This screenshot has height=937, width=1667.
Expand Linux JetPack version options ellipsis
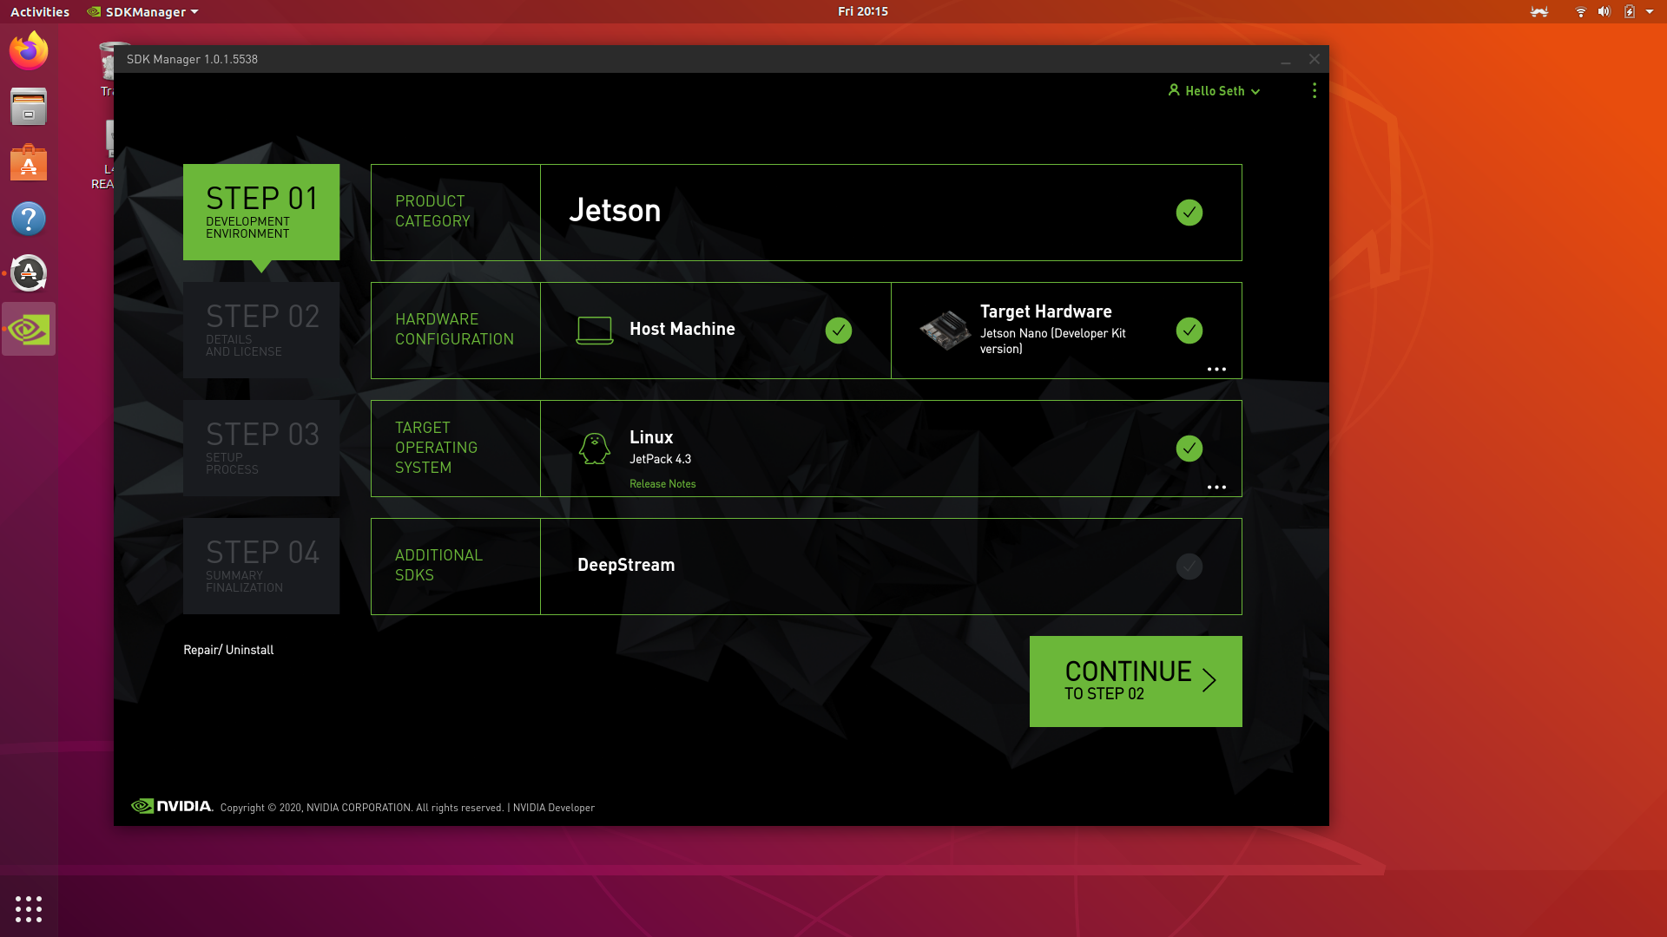pyautogui.click(x=1216, y=488)
